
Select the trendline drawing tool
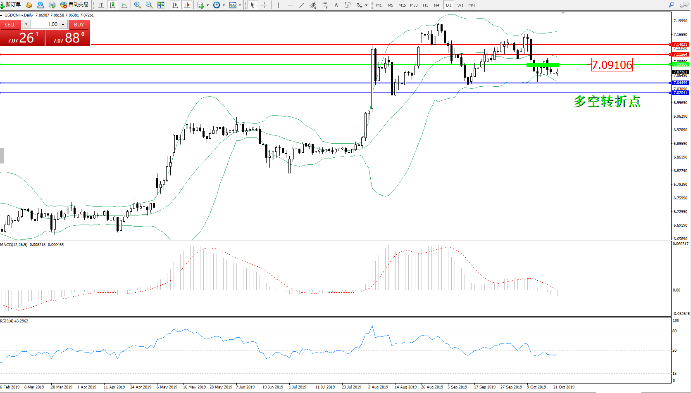tap(302, 5)
